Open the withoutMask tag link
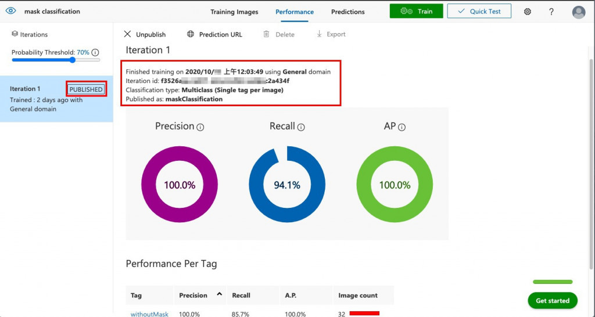 [x=149, y=314]
